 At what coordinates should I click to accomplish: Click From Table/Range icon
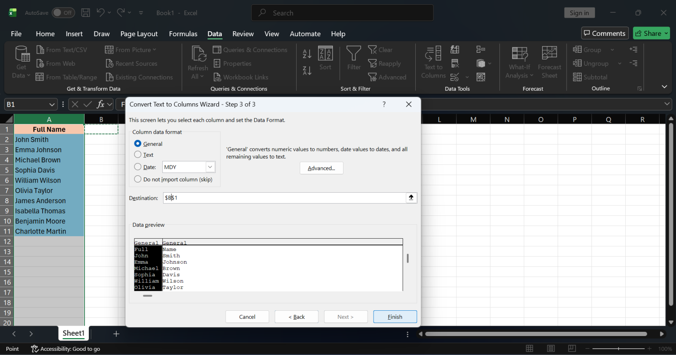click(x=40, y=77)
